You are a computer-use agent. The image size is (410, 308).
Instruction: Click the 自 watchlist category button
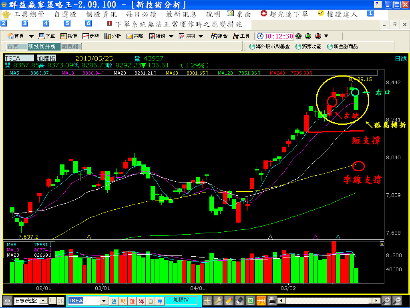(151, 301)
